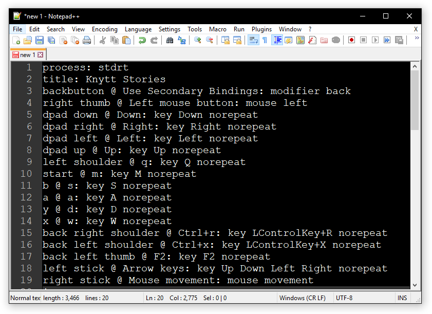Click Synchronize Vertical Scrolling icon
The width and height of the screenshot is (432, 314).
pyautogui.click(x=226, y=40)
